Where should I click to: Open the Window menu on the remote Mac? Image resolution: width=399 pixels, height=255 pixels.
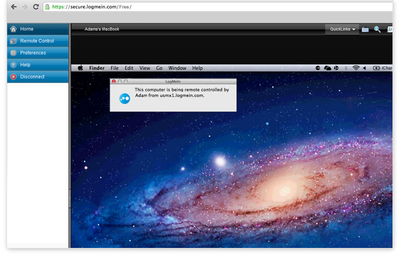[177, 68]
